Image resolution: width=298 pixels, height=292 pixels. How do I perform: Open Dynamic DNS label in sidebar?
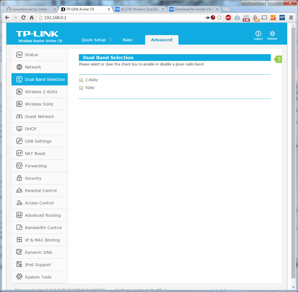click(x=38, y=252)
